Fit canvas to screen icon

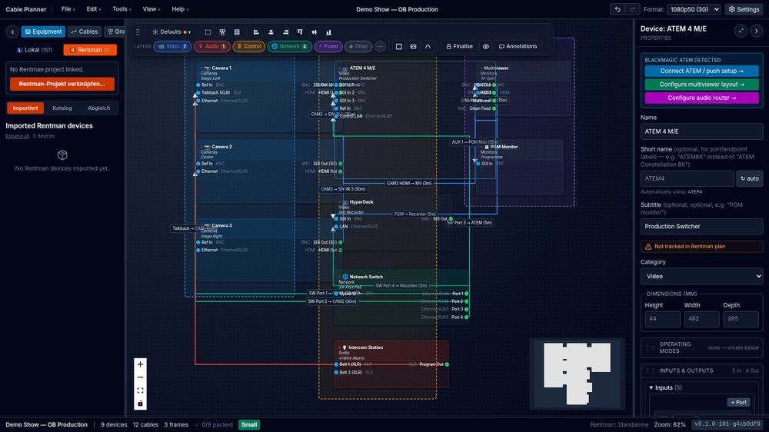click(x=140, y=390)
